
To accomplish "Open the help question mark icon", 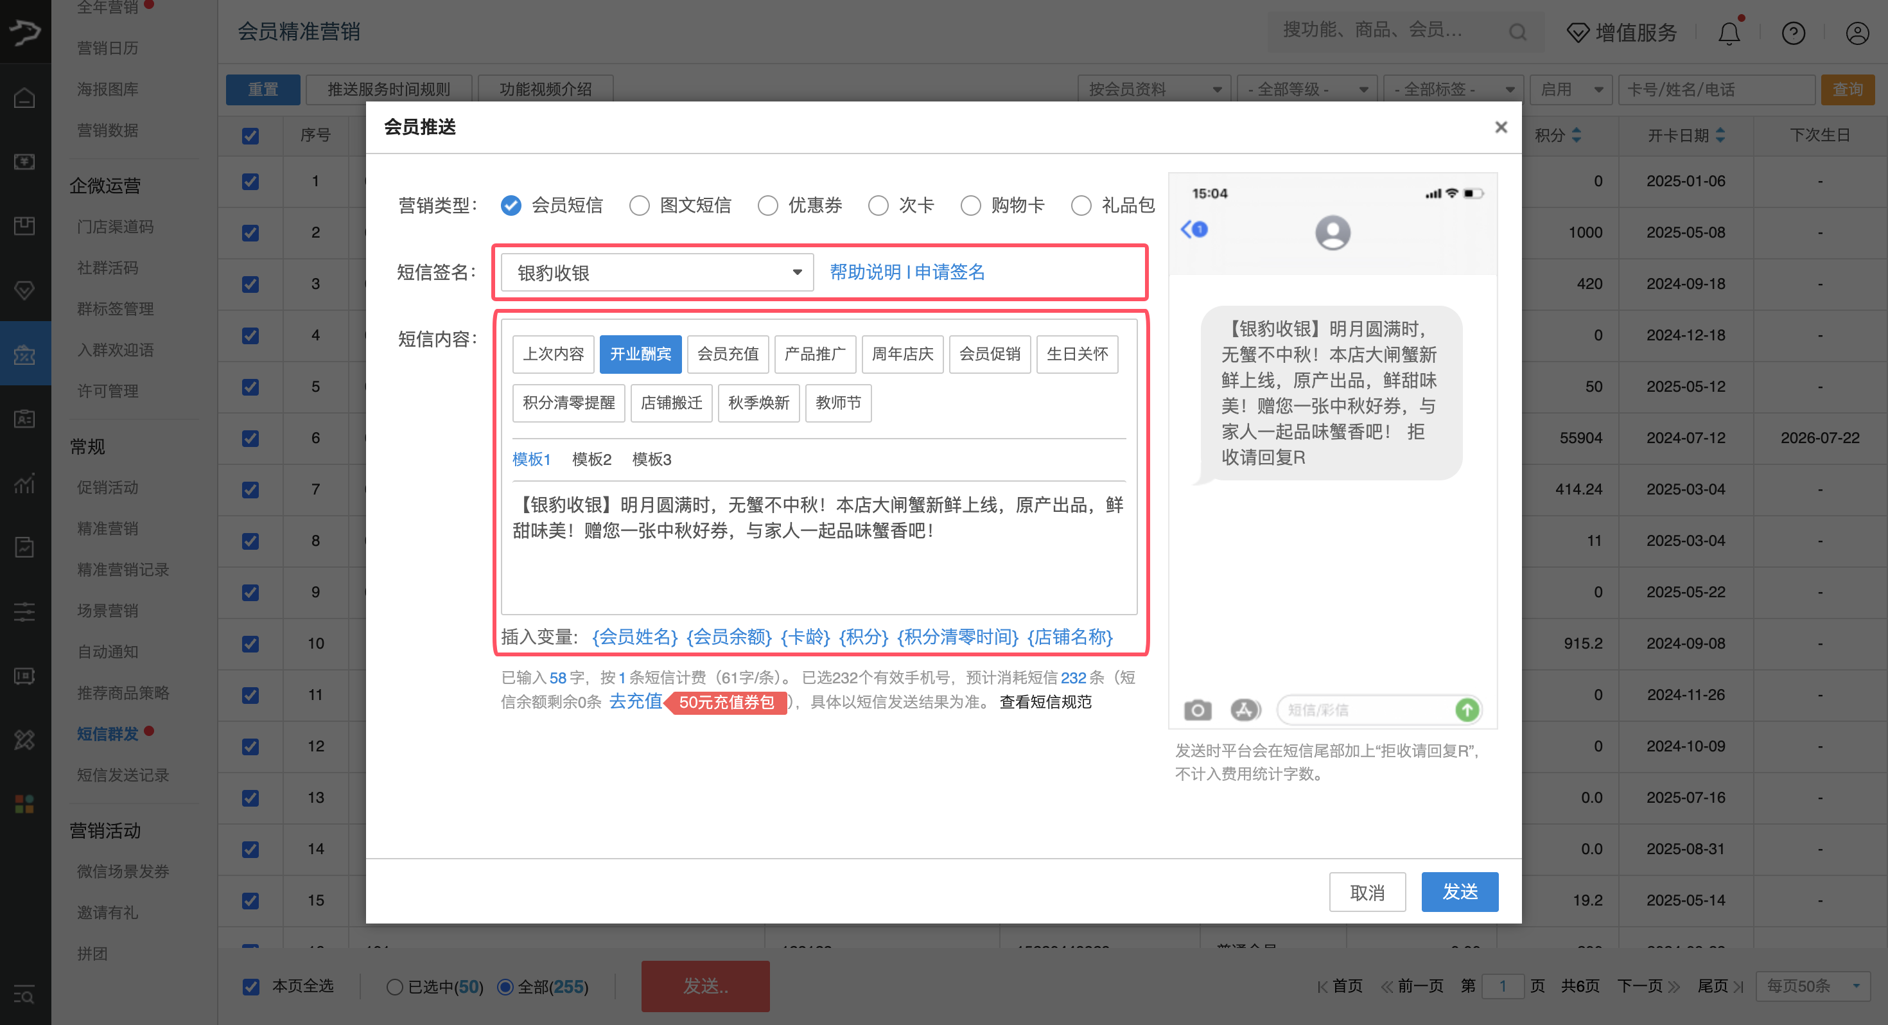I will click(x=1794, y=32).
